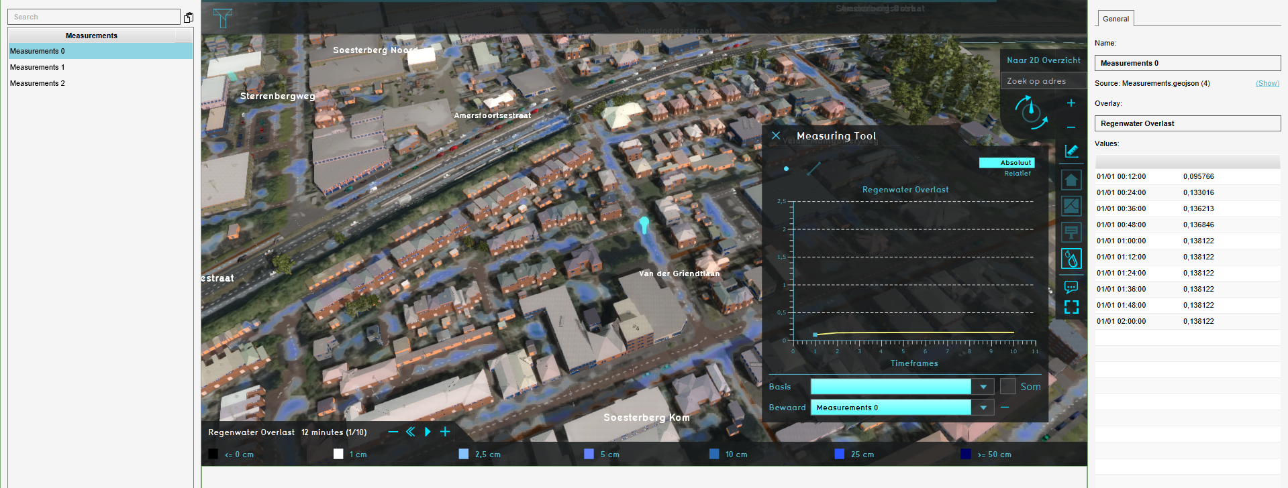Viewport: 1288px width, 488px height.
Task: Click the home building icon in sidebar
Action: (1071, 180)
